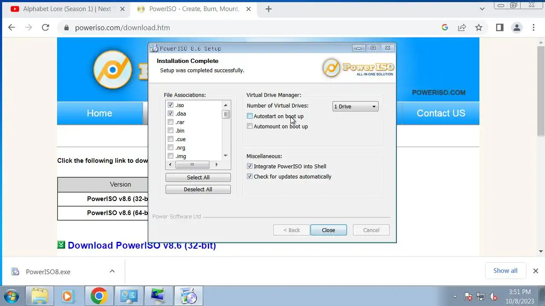
Task: Click Deselect All file associations
Action: [x=198, y=189]
